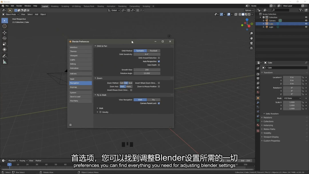Enable Orbit Around Selection checkbox
The image size is (309, 174).
[159, 58]
